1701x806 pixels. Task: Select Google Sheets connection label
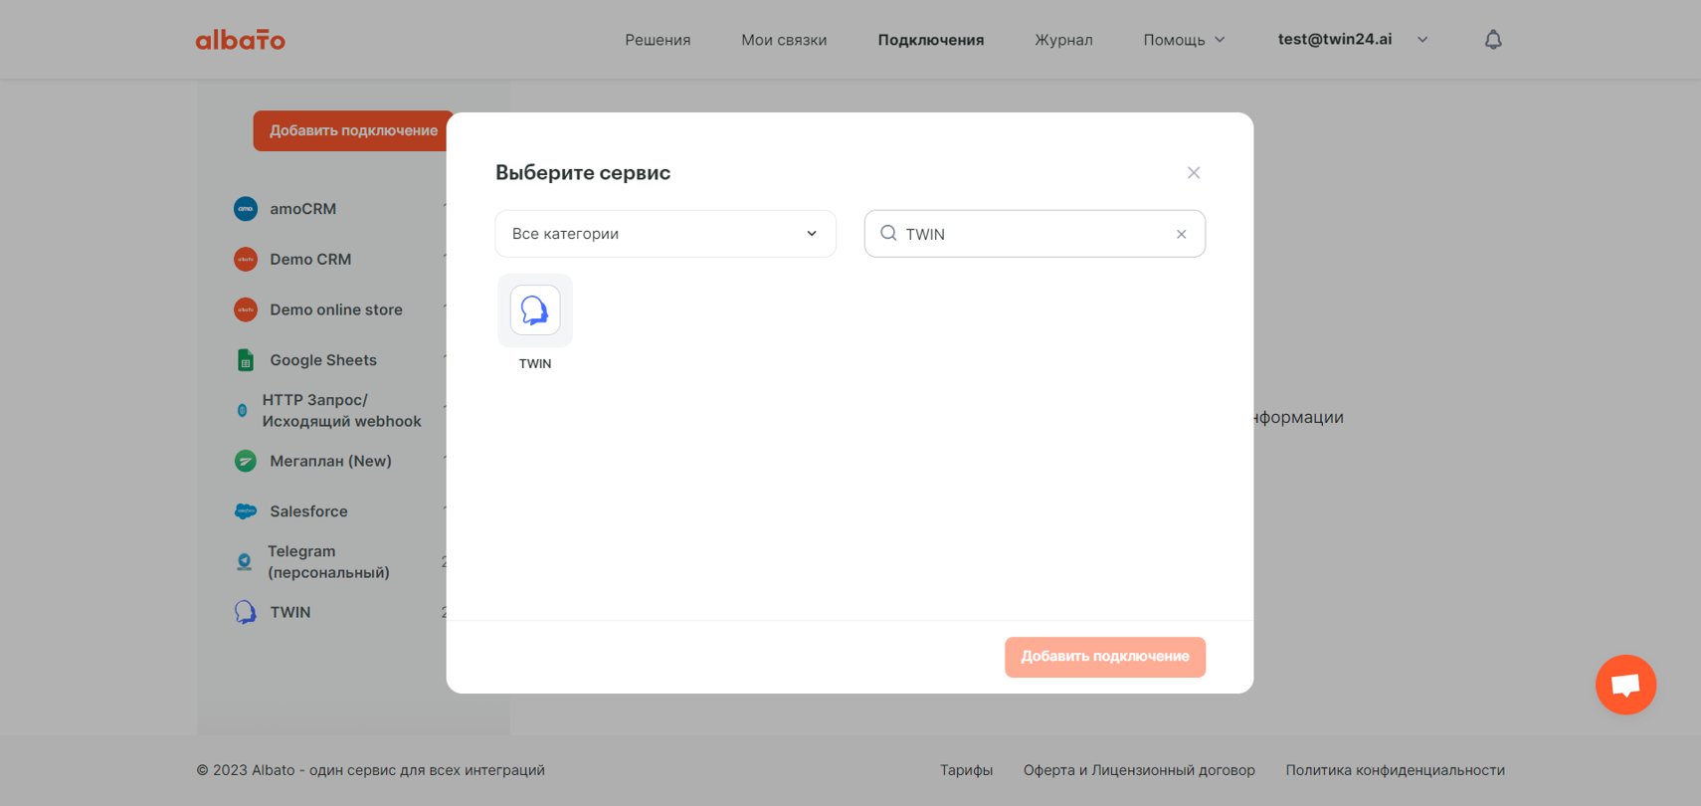(323, 360)
